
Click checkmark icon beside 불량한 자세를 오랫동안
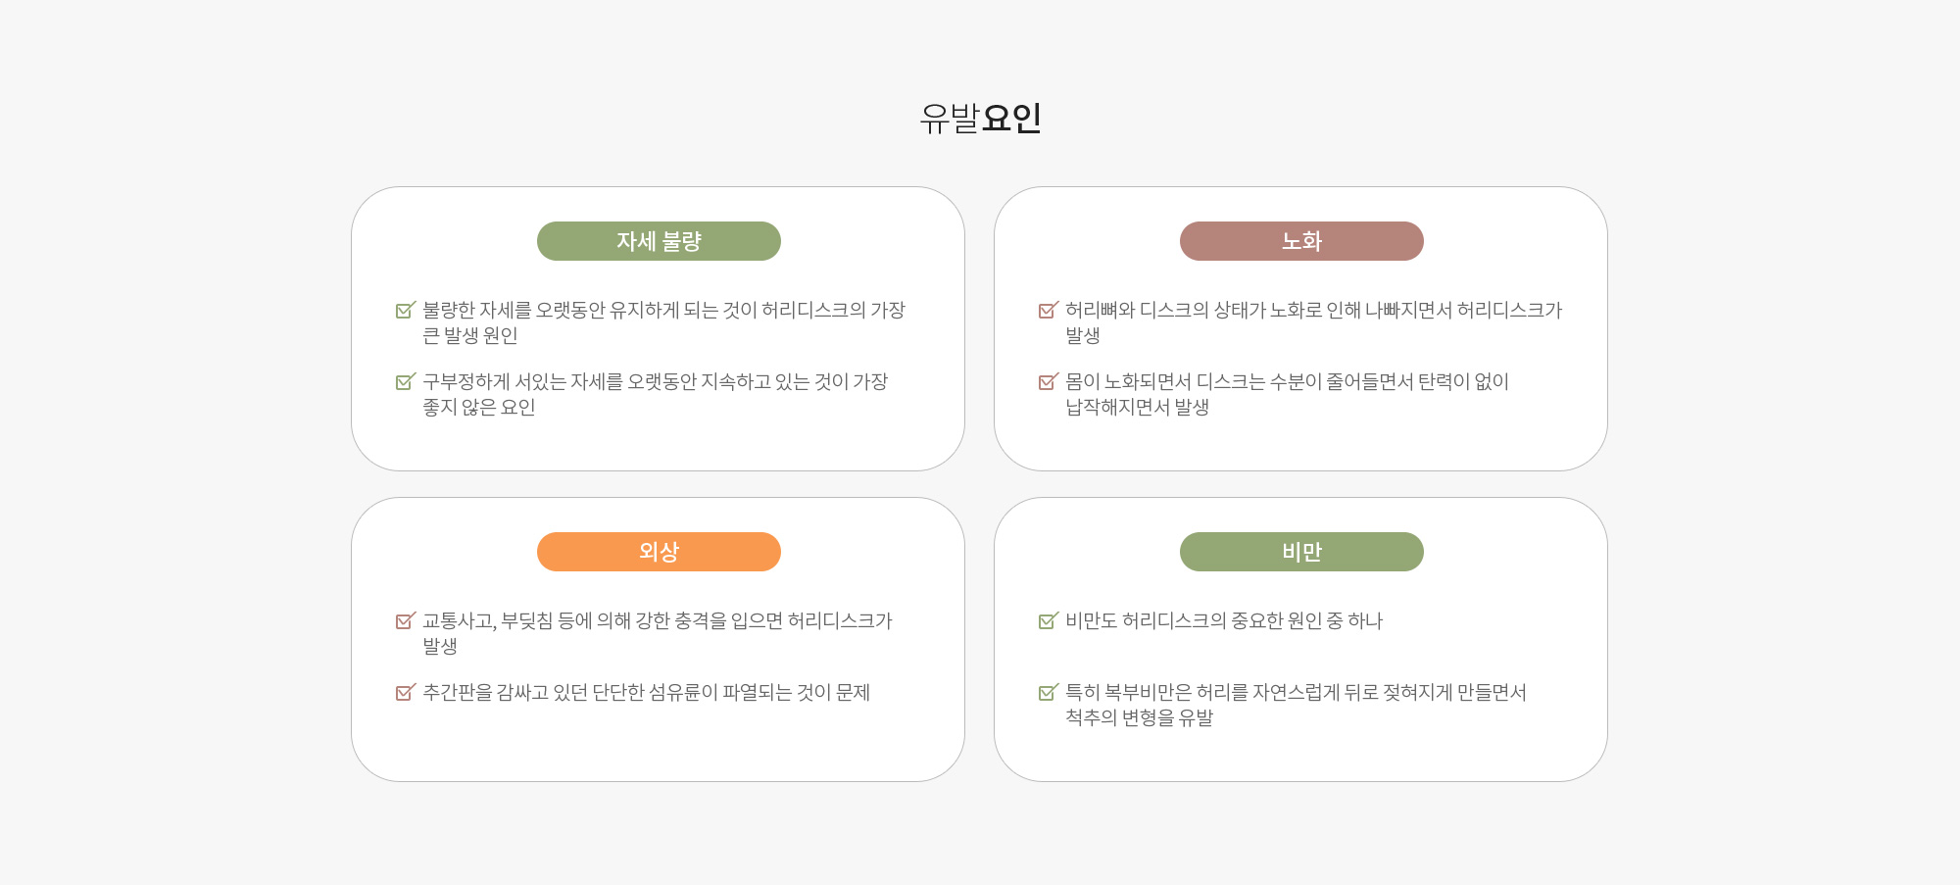[x=406, y=310]
